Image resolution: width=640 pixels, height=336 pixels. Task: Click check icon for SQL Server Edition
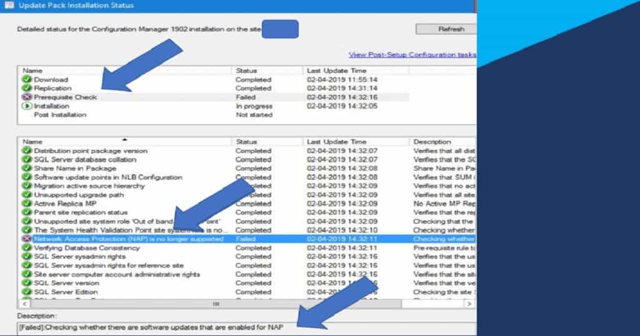click(27, 292)
